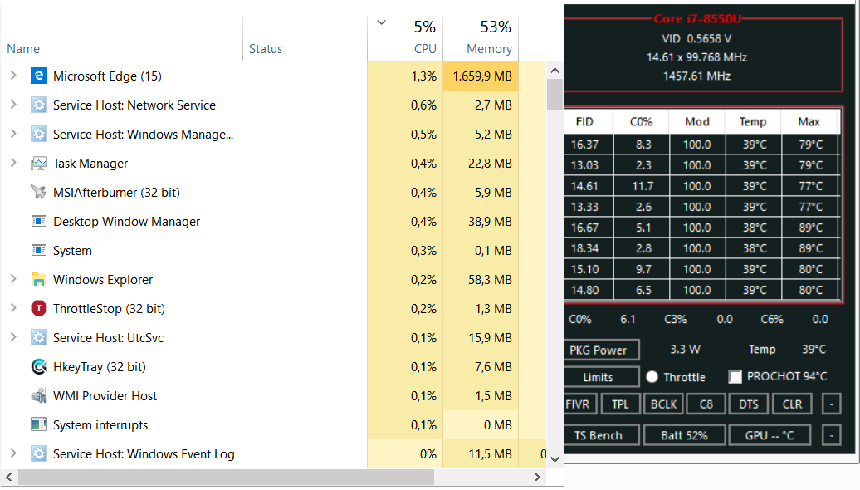Click the Batt 52% button
860x490 pixels.
tap(685, 435)
